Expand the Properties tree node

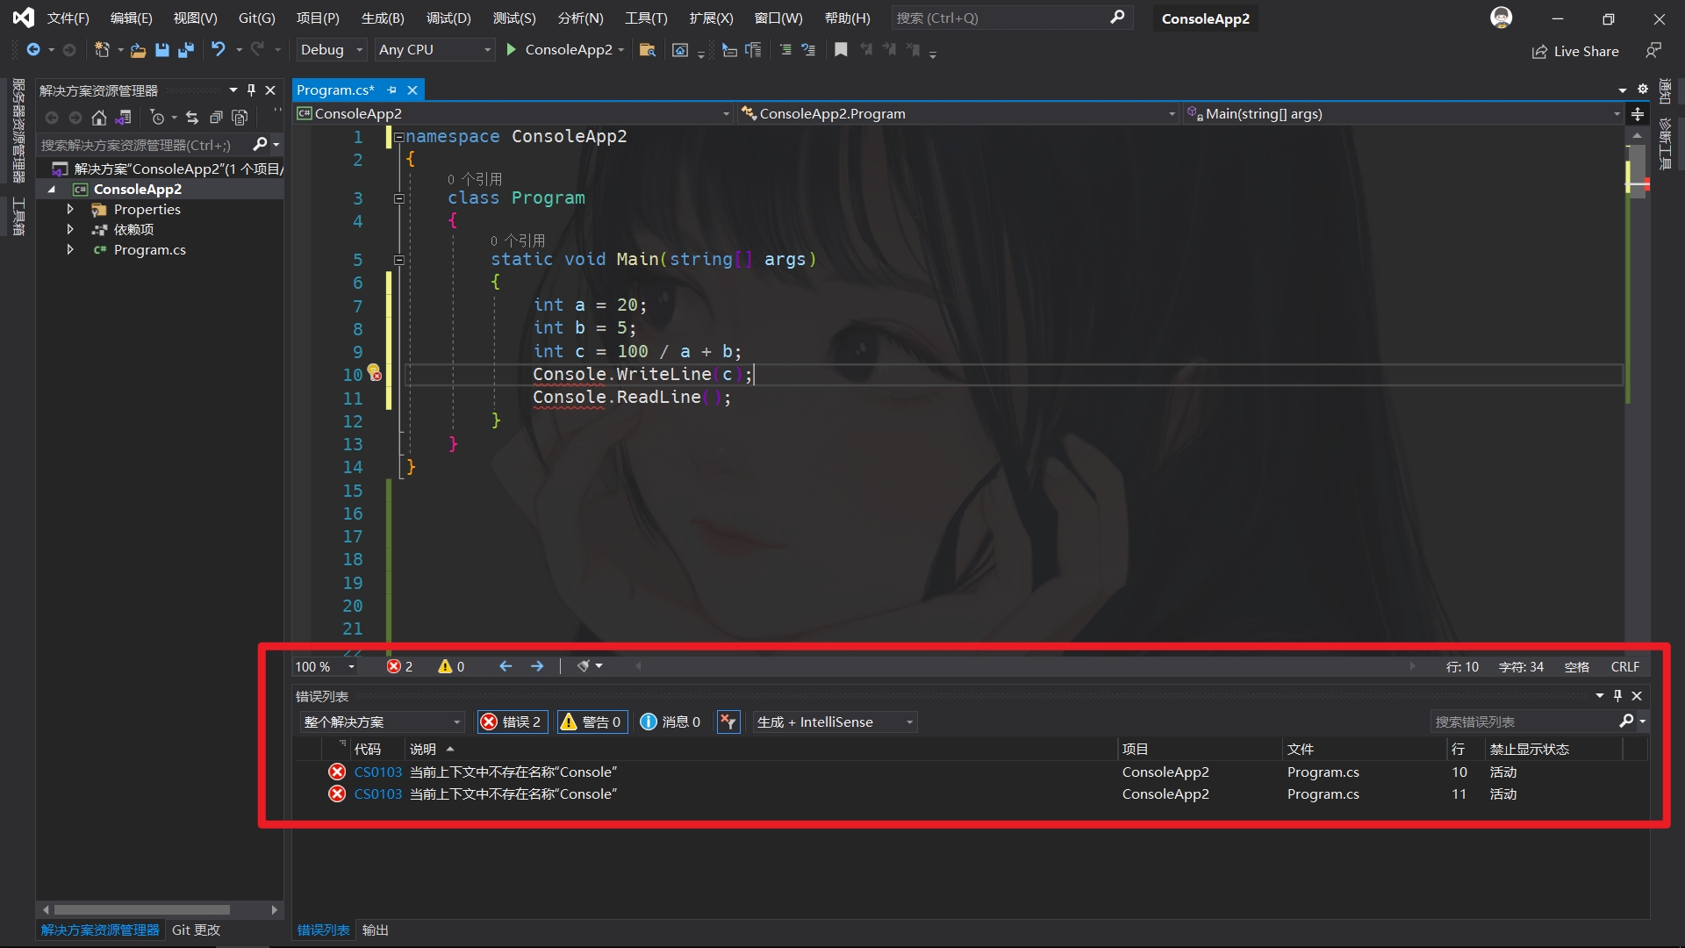coord(70,210)
